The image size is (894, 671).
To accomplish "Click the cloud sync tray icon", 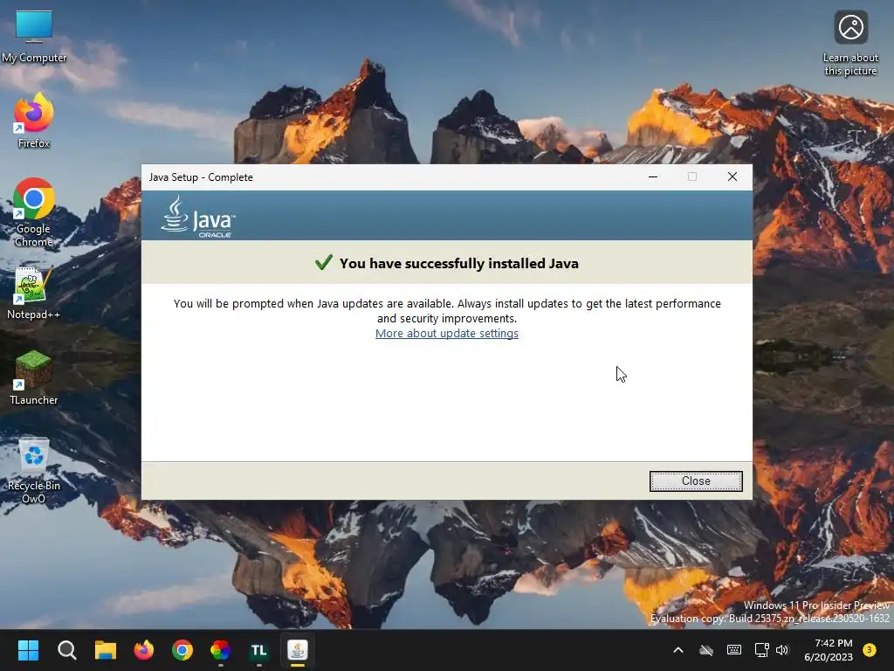I will point(706,650).
